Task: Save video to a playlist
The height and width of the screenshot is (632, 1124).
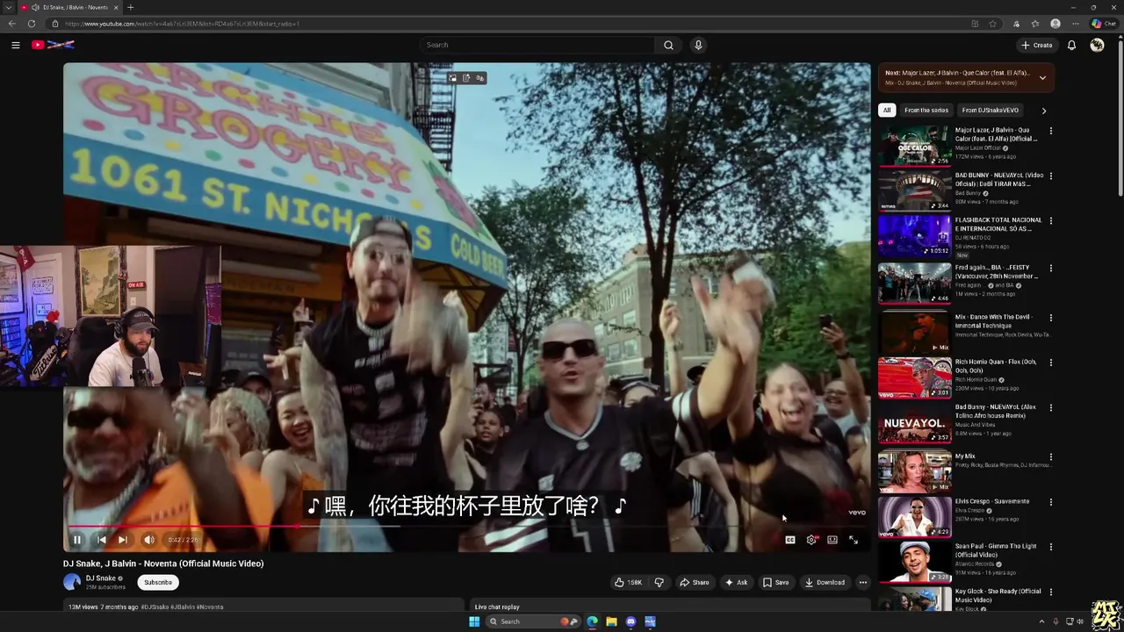Action: click(775, 582)
